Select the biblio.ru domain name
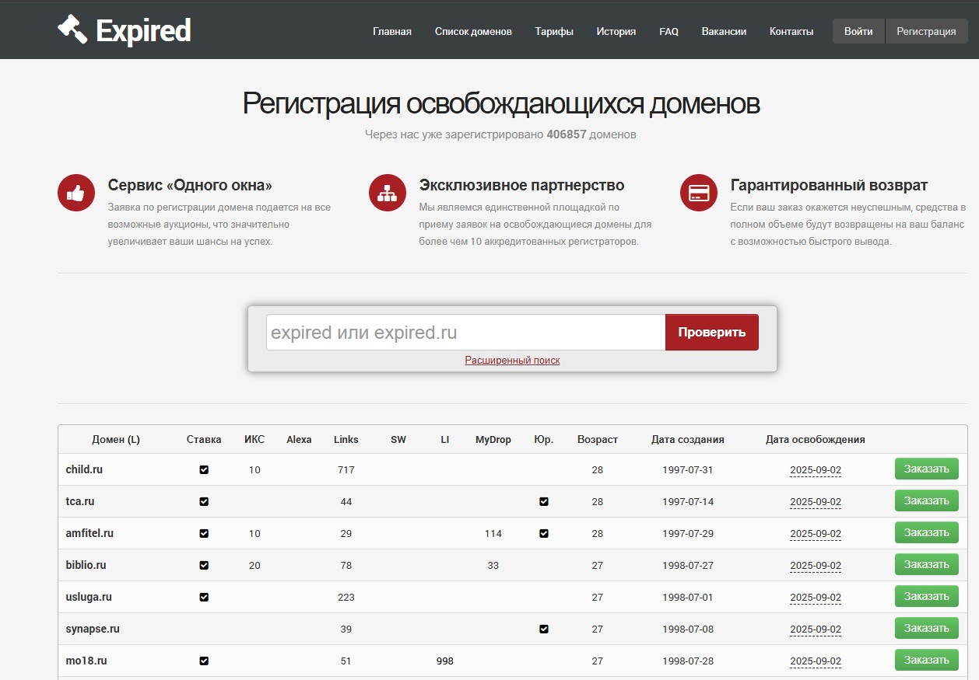This screenshot has height=680, width=979. point(86,566)
